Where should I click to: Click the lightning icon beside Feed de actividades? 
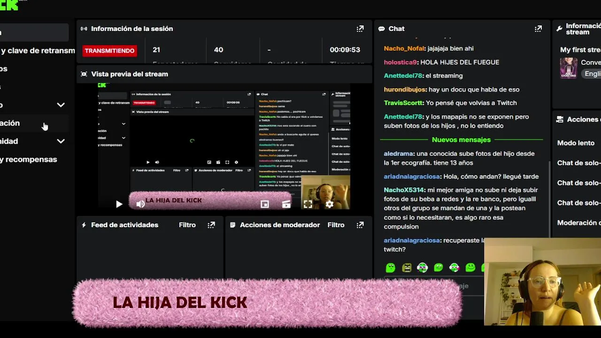[84, 225]
